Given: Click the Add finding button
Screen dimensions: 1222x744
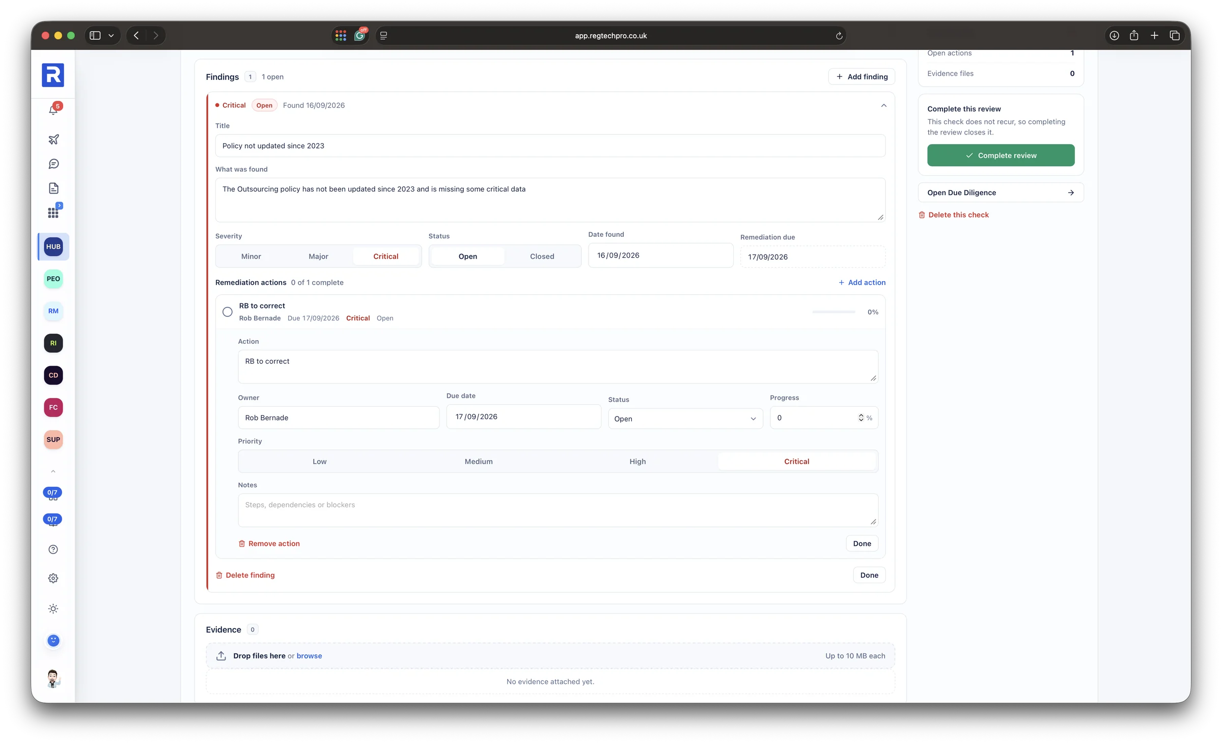Looking at the screenshot, I should pyautogui.click(x=862, y=76).
